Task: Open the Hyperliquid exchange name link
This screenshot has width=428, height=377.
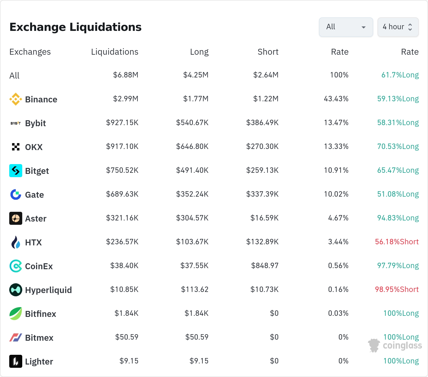Action: [x=48, y=290]
